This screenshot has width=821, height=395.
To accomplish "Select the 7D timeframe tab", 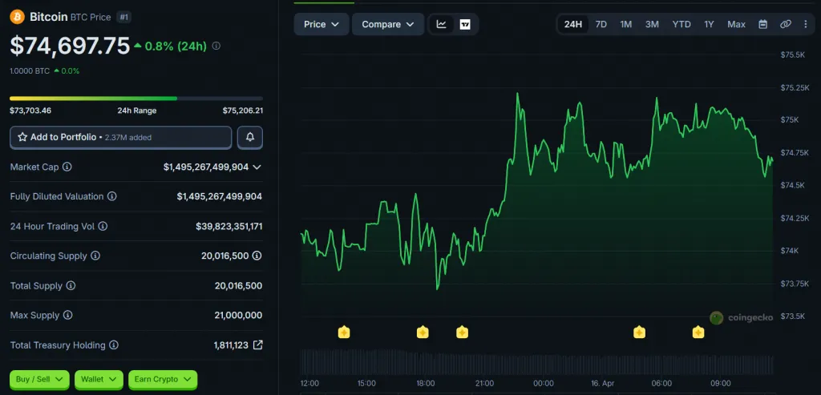I will click(x=601, y=24).
